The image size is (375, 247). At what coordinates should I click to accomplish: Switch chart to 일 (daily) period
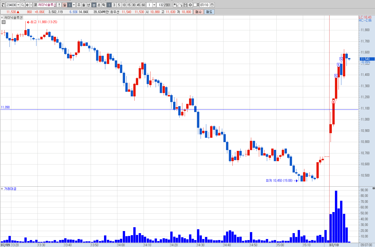(x=64, y=5)
